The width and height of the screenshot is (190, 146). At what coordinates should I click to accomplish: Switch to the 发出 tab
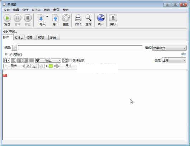pyautogui.click(x=54, y=38)
